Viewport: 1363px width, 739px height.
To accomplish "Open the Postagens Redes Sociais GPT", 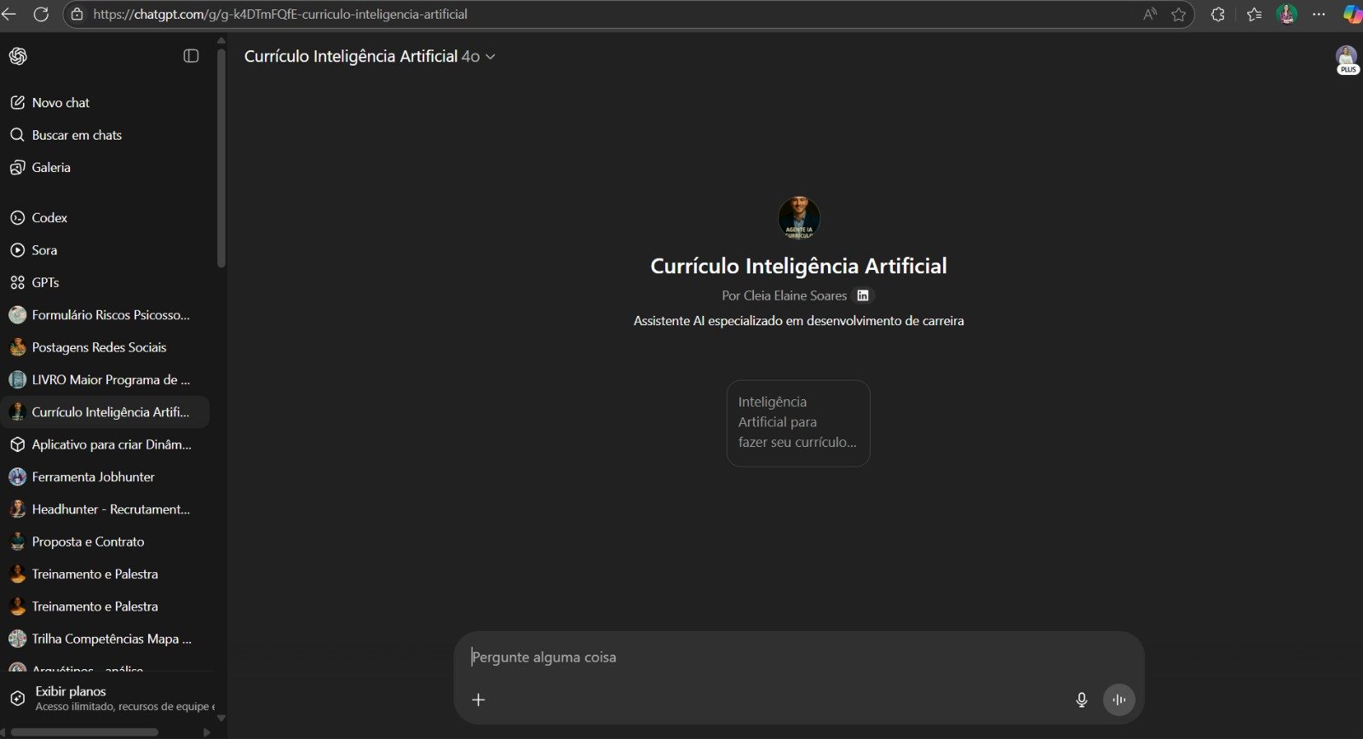I will click(105, 347).
